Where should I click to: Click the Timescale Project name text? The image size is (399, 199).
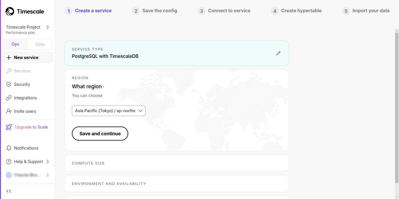coord(23,27)
